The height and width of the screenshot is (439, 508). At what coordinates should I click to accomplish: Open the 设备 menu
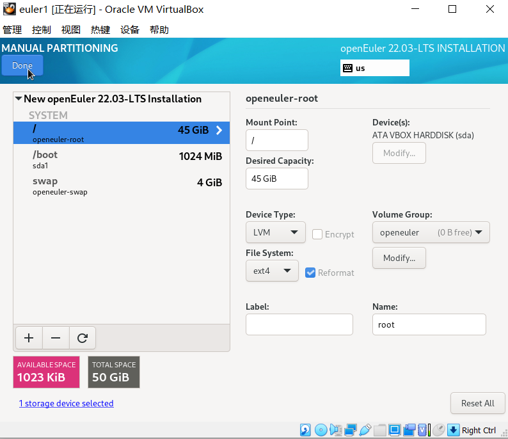tap(130, 30)
